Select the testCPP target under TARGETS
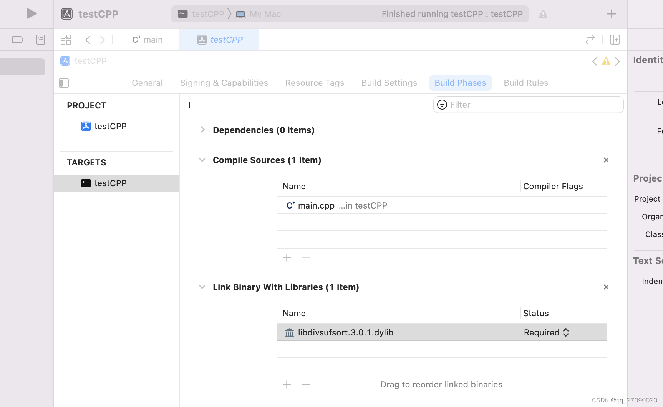This screenshot has width=663, height=407. pyautogui.click(x=116, y=183)
